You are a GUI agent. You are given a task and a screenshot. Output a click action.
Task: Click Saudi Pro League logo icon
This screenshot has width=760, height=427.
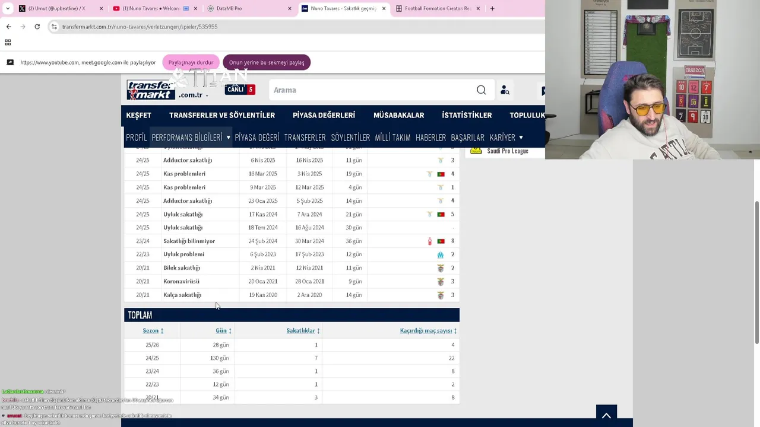[x=476, y=151]
